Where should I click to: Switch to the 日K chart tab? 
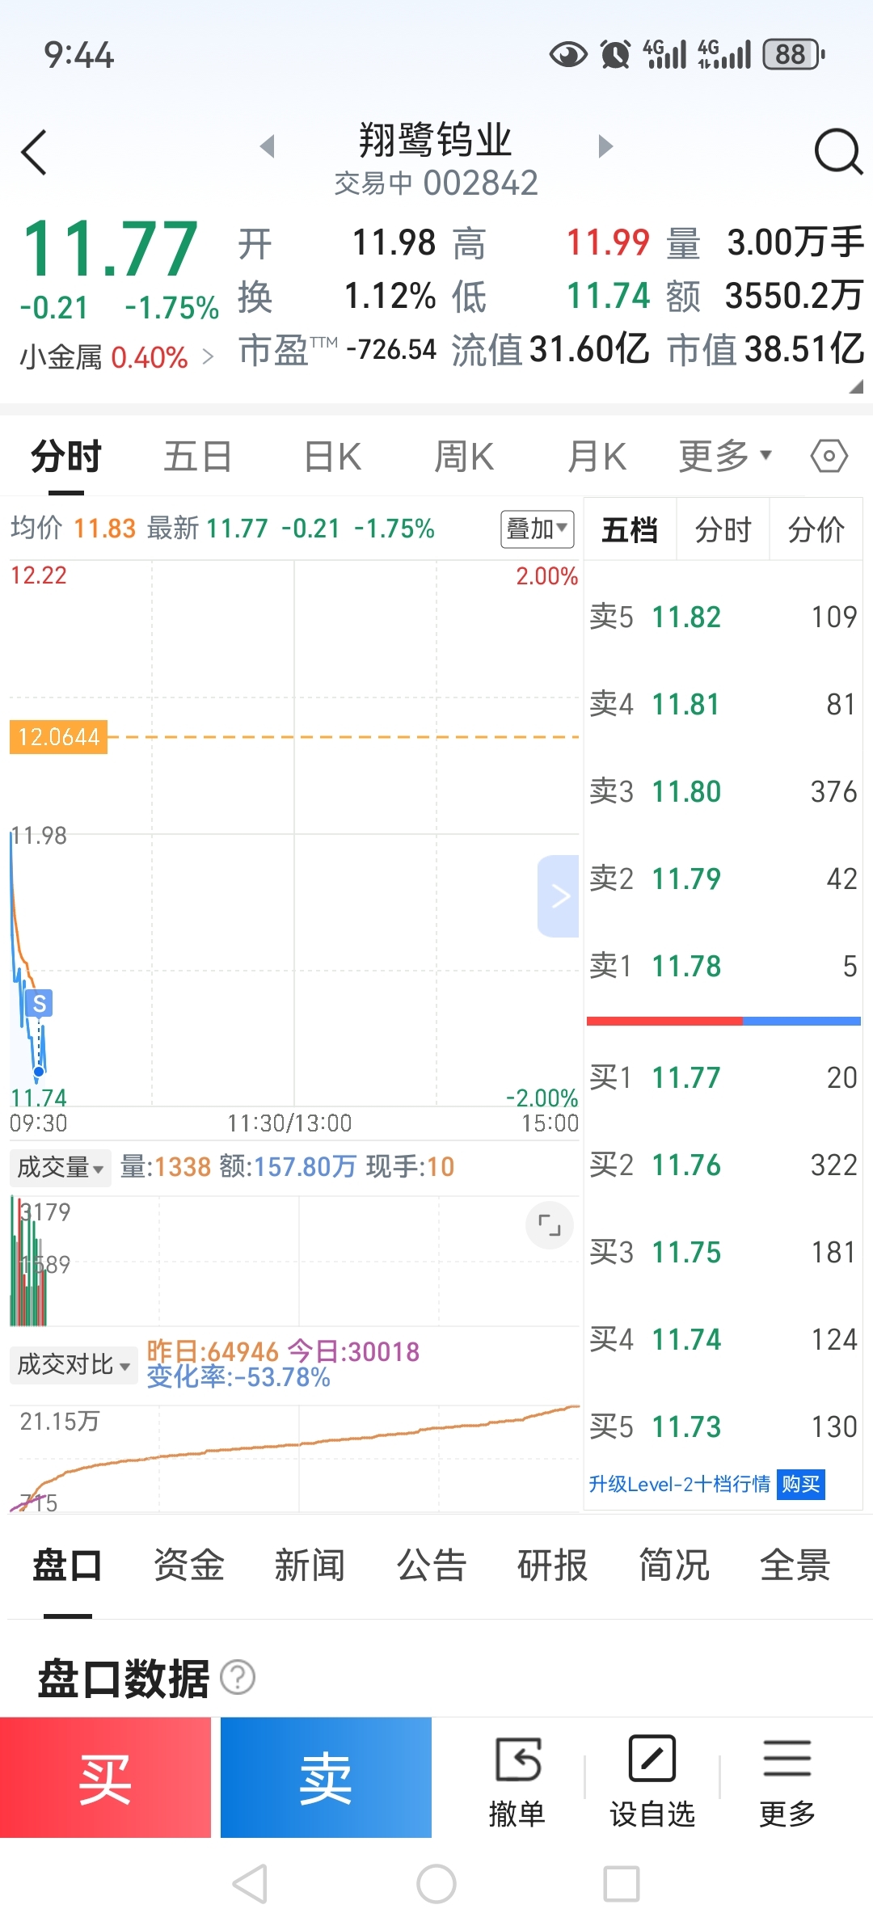point(332,457)
